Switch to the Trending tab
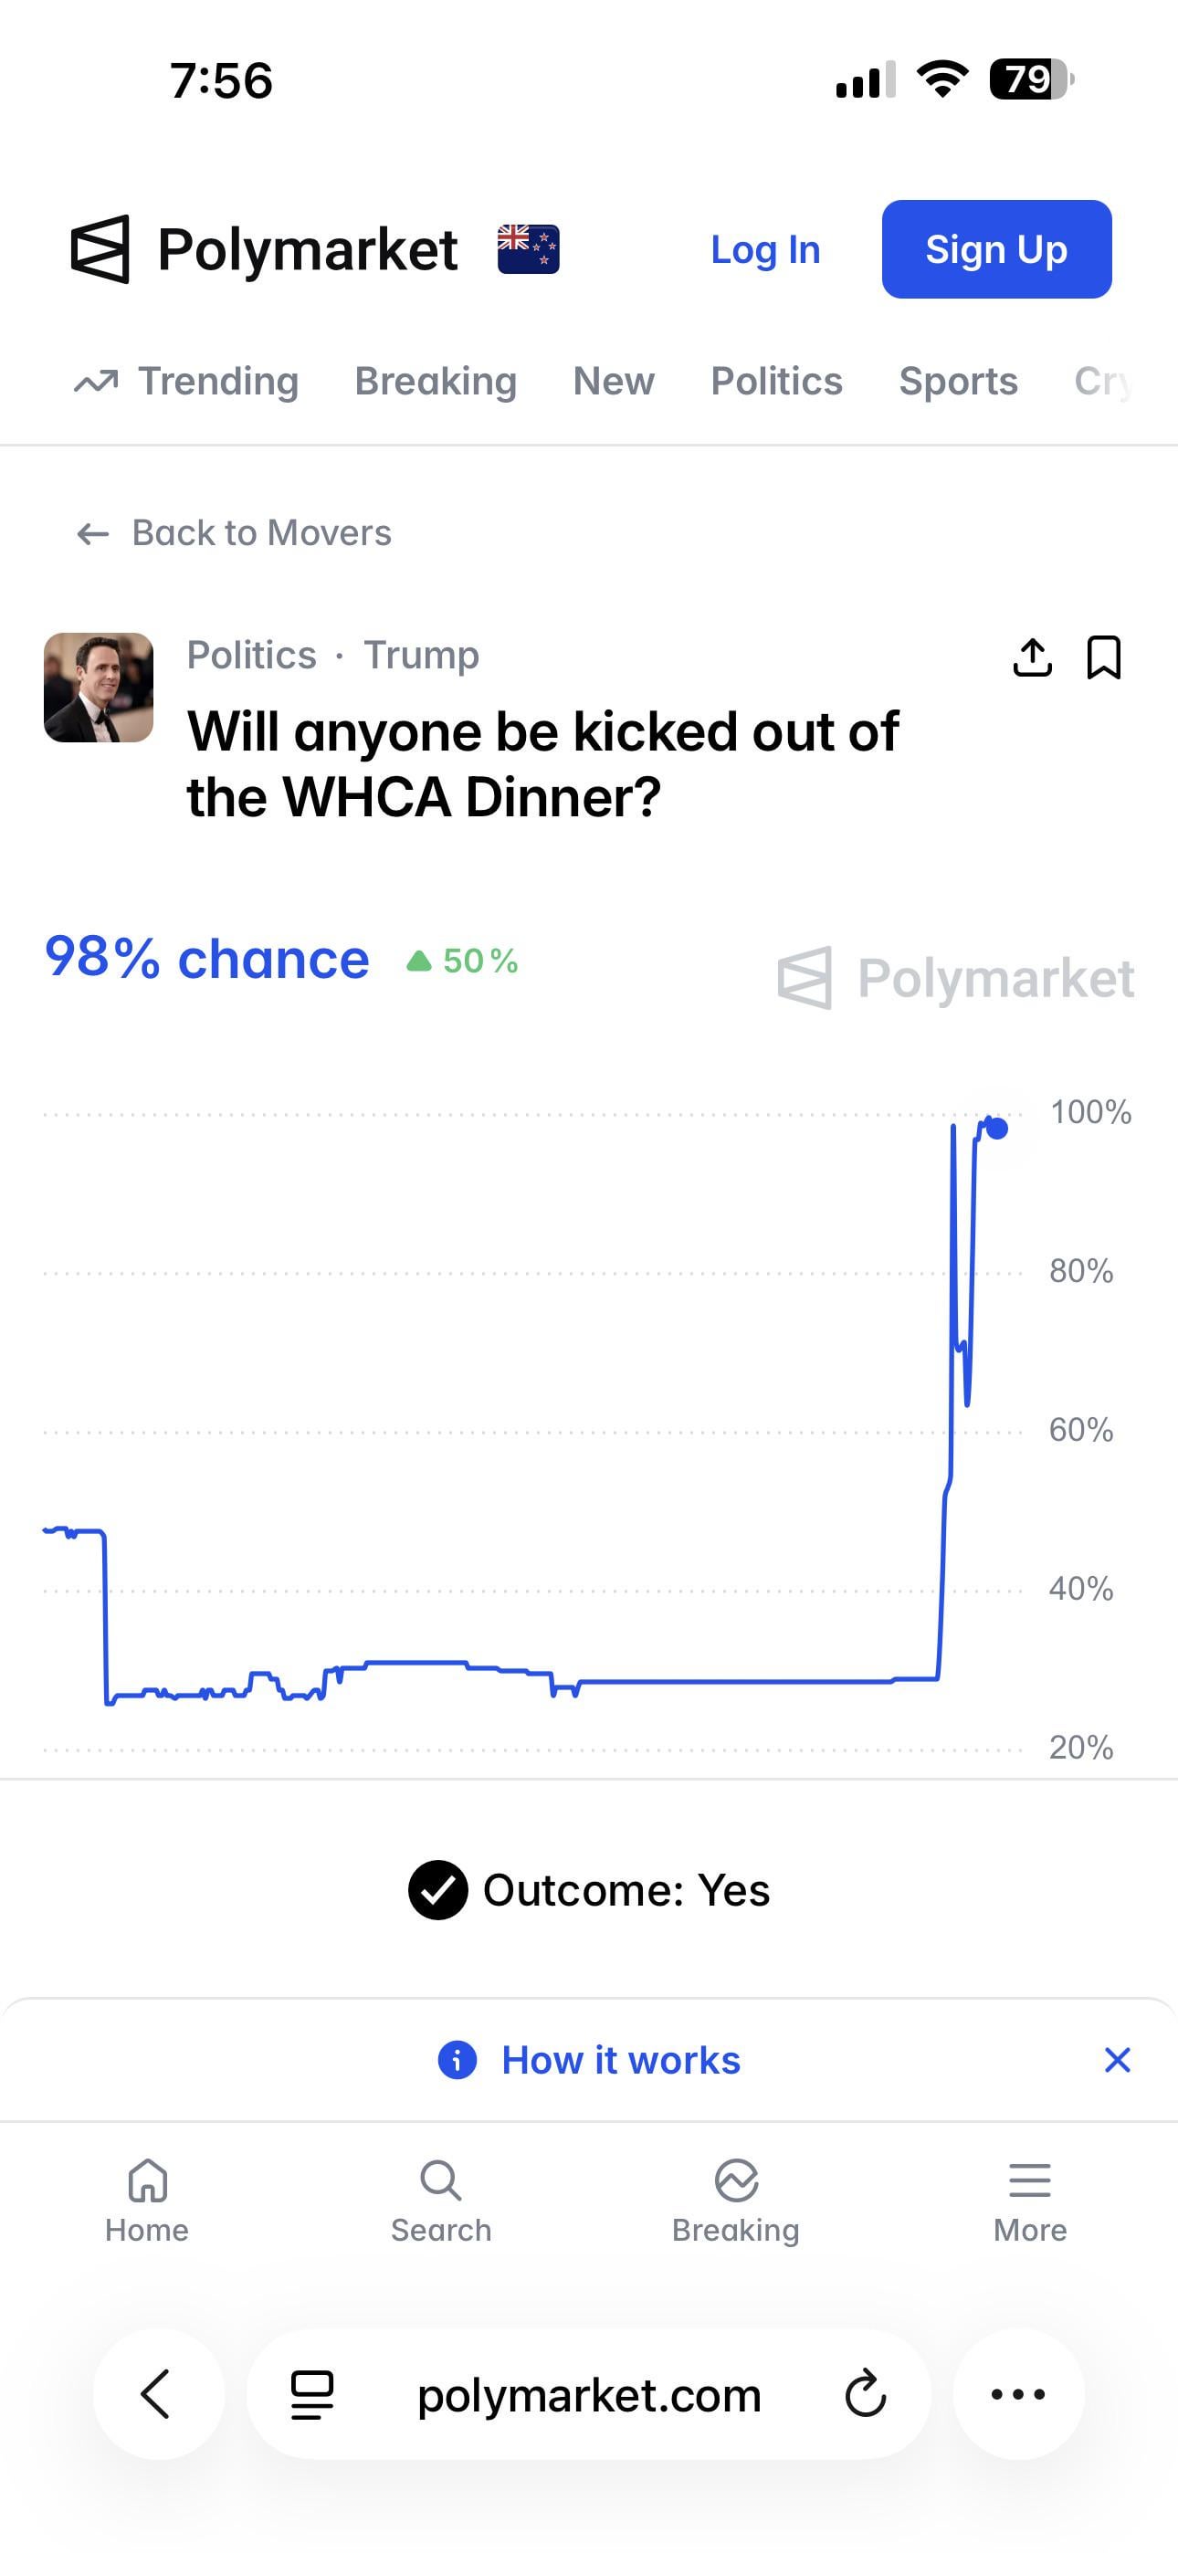 click(x=186, y=382)
